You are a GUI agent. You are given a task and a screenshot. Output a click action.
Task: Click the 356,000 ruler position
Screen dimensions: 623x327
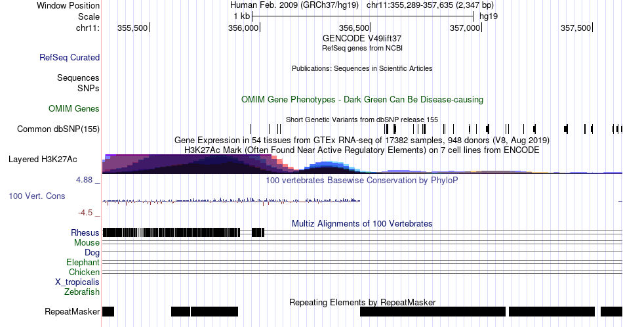243,28
